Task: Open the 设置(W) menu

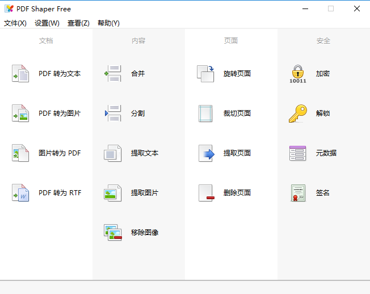Action: click(47, 23)
